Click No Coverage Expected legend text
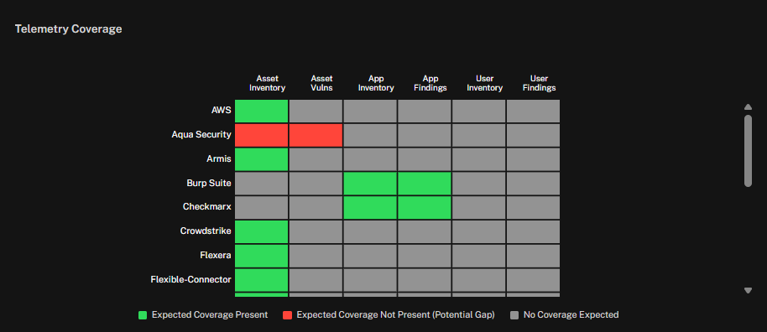The width and height of the screenshot is (767, 332). click(x=571, y=315)
